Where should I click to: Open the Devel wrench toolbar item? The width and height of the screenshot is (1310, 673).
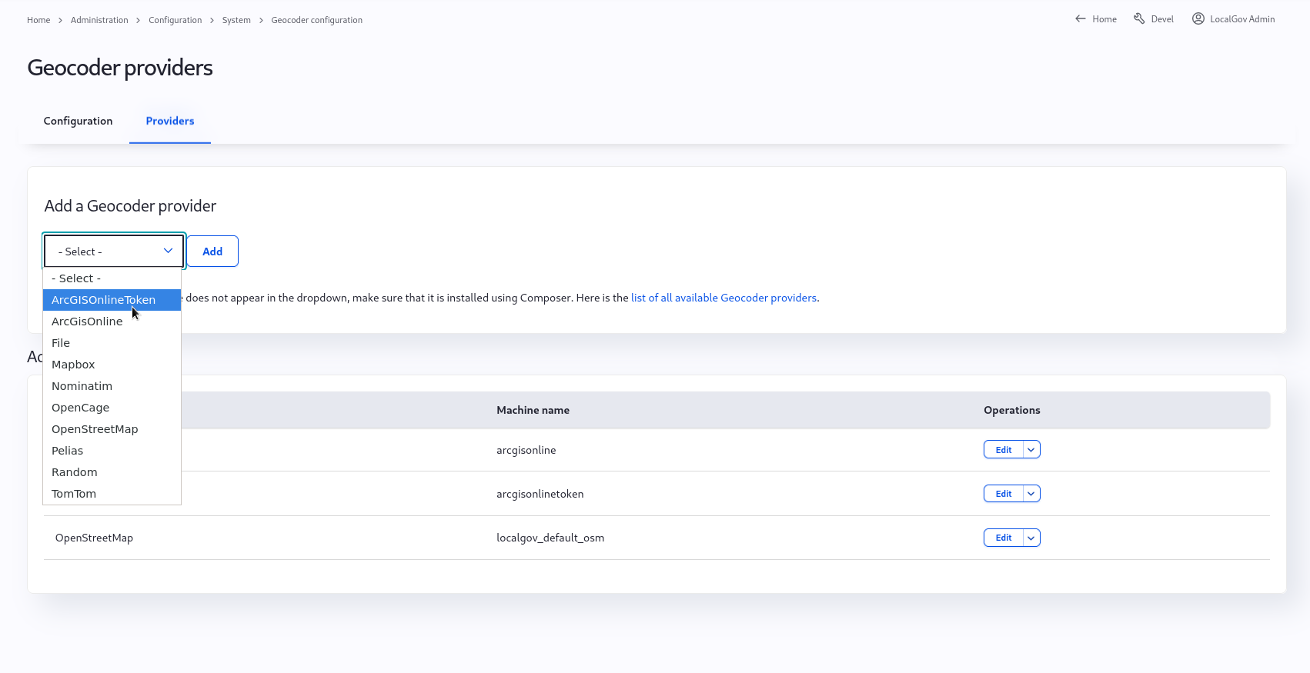pyautogui.click(x=1154, y=19)
